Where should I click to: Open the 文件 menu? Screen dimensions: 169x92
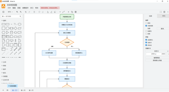coord(9,8)
